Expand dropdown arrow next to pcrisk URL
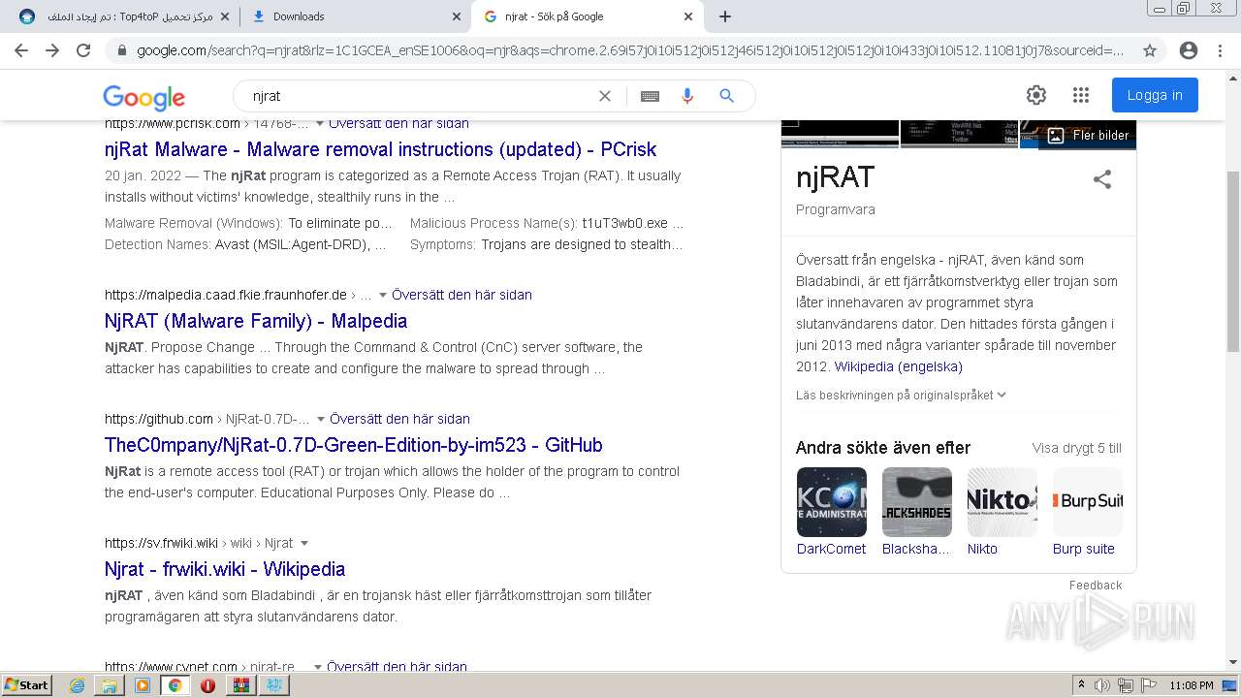 tap(320, 124)
